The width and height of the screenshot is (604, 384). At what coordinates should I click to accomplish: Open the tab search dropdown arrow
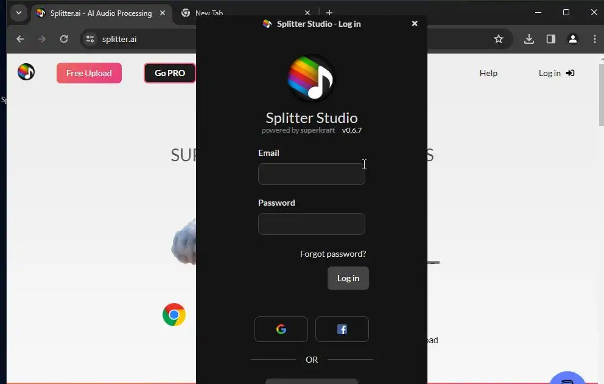tap(18, 13)
